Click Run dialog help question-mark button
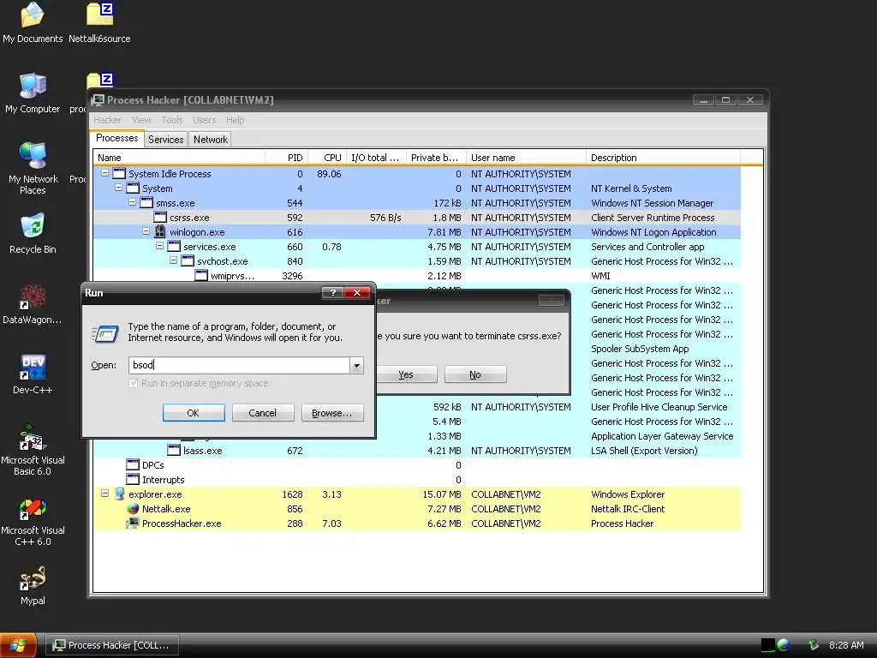Viewport: 877px width, 658px height. point(332,293)
